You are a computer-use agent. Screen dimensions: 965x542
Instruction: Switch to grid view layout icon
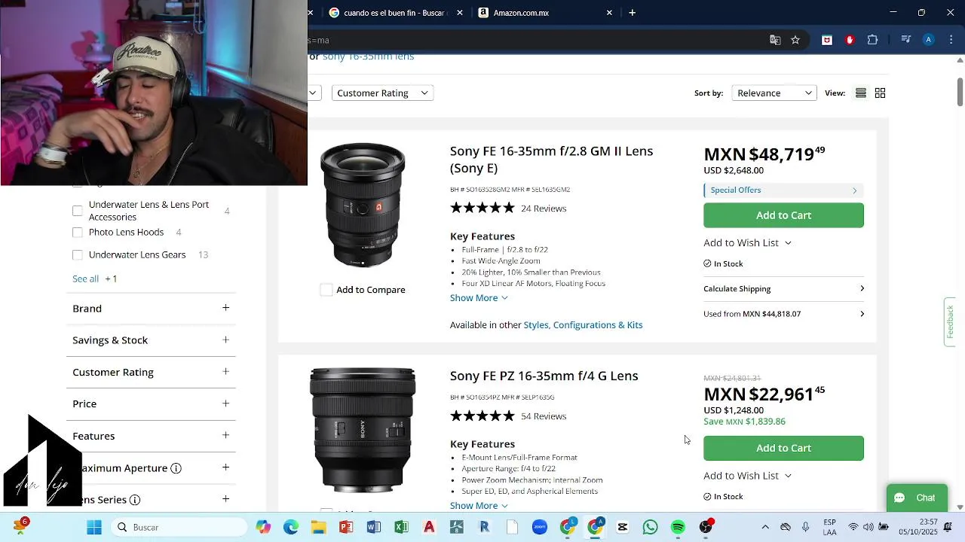[x=880, y=93]
